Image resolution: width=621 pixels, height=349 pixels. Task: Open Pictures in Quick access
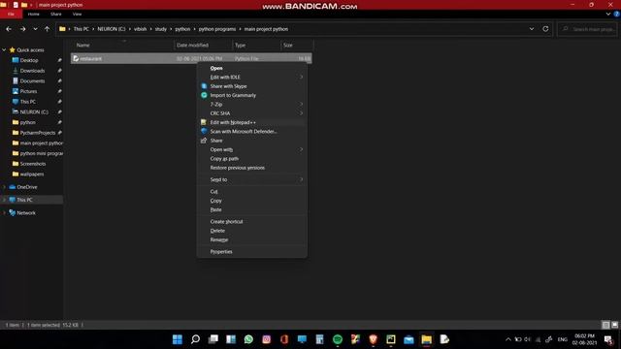tap(28, 91)
